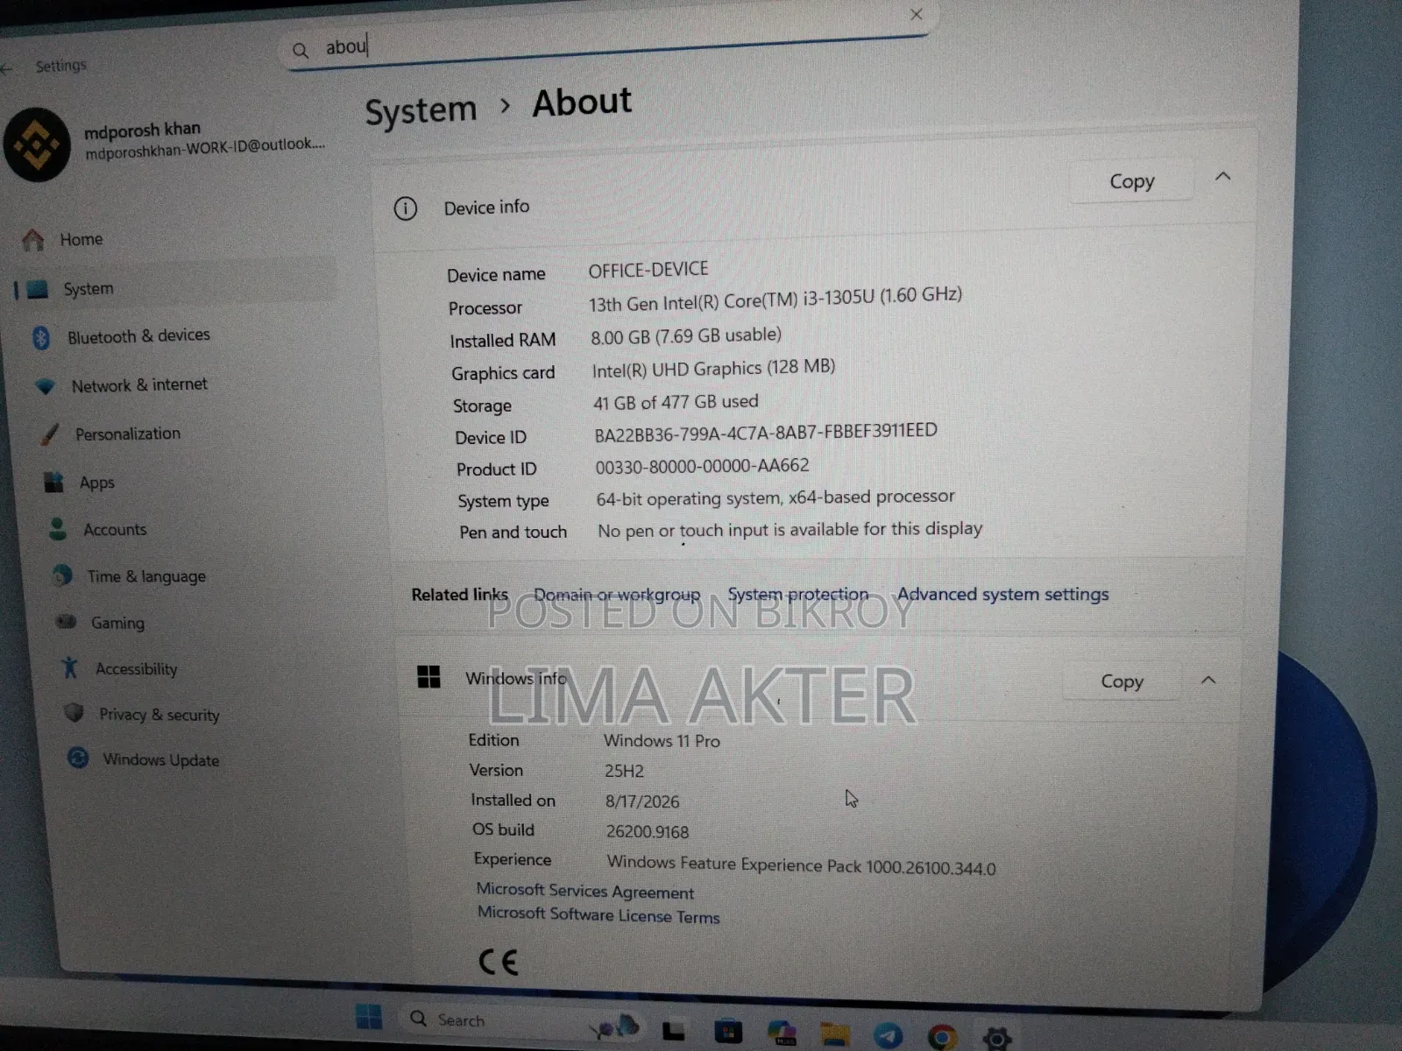Copy the Windows info details
This screenshot has width=1402, height=1051.
pos(1122,681)
